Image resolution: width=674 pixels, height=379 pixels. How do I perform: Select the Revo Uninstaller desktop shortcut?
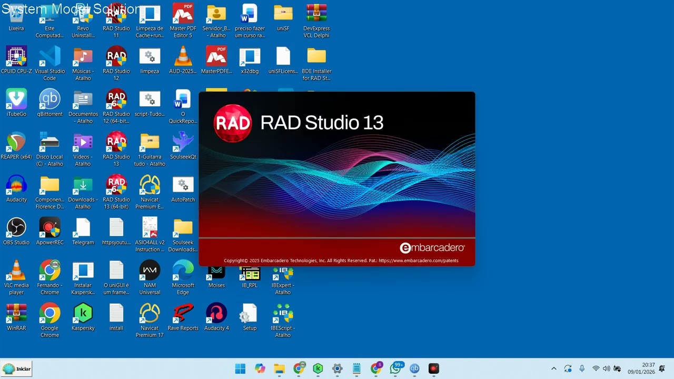[83, 21]
